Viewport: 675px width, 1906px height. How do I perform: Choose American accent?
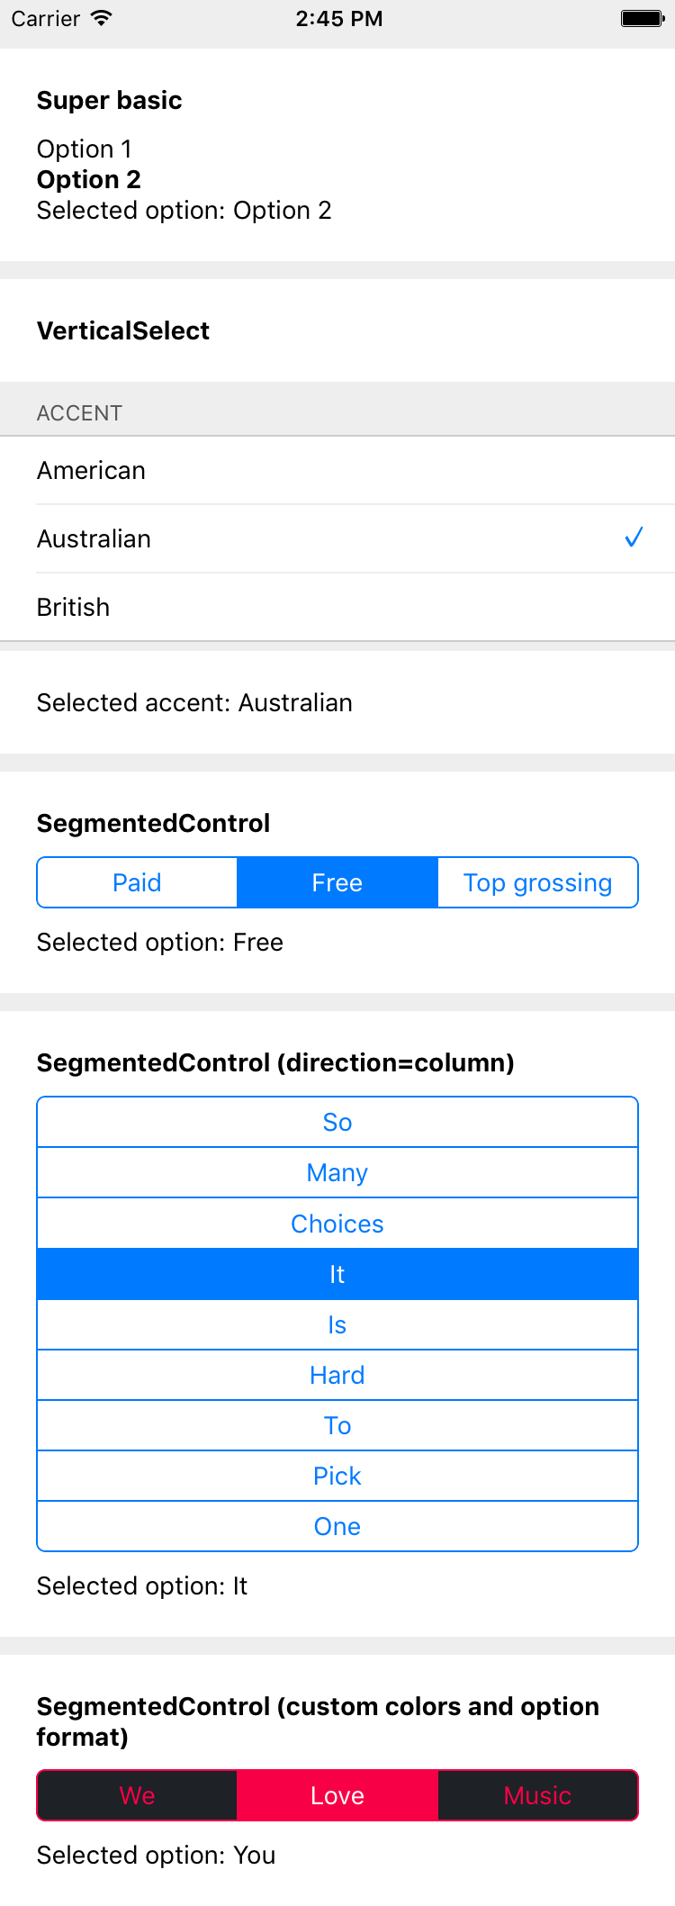337,471
